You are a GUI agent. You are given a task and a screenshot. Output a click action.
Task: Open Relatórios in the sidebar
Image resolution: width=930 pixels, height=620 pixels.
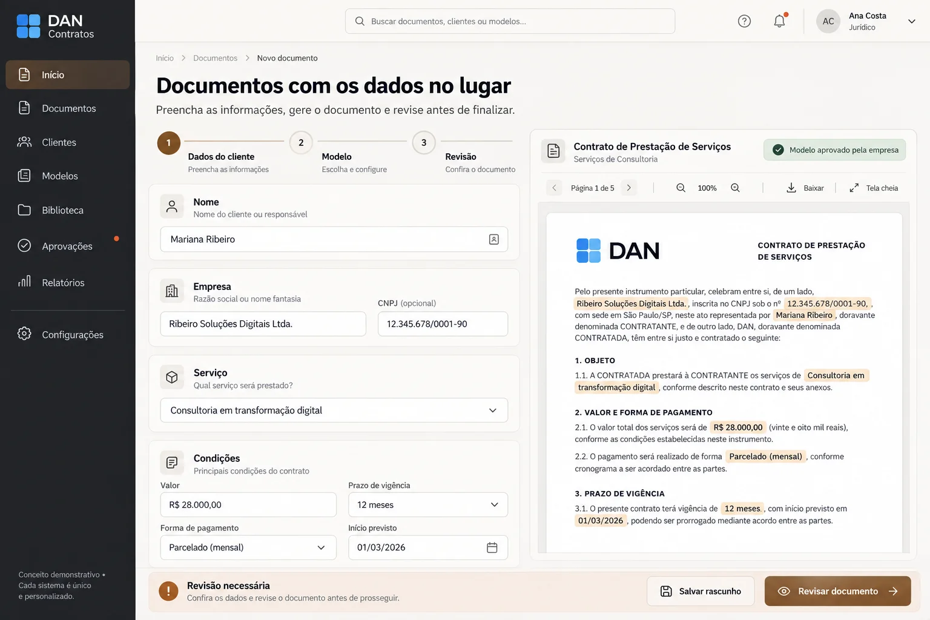pos(68,282)
